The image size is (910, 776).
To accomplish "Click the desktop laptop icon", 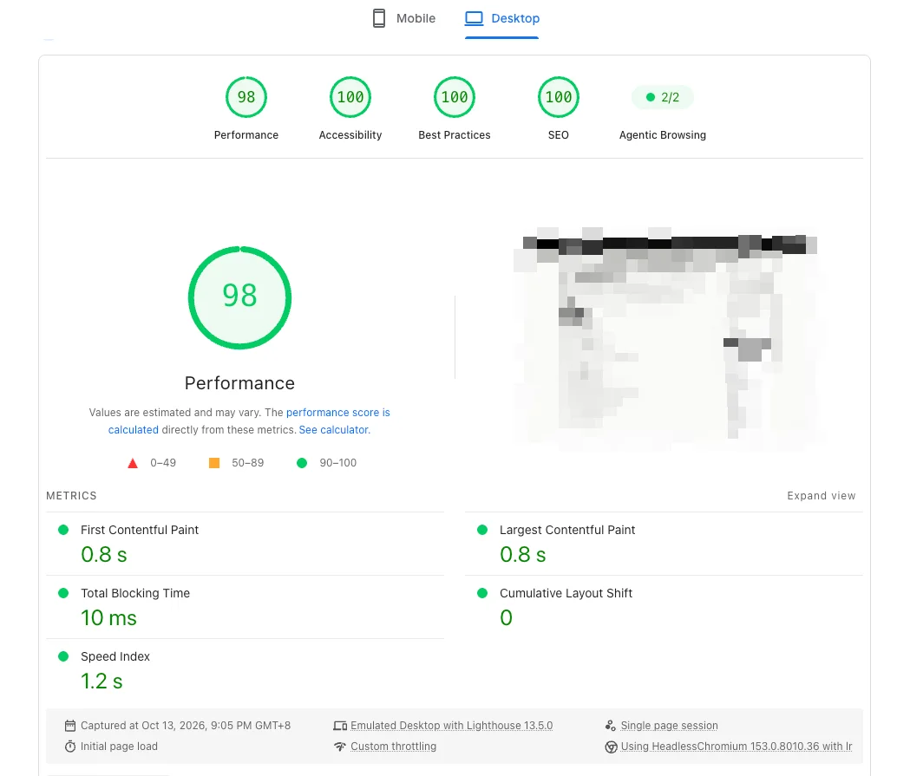I will point(475,18).
